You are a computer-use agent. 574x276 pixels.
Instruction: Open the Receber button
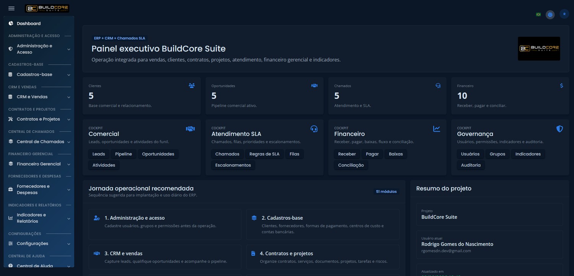347,154
